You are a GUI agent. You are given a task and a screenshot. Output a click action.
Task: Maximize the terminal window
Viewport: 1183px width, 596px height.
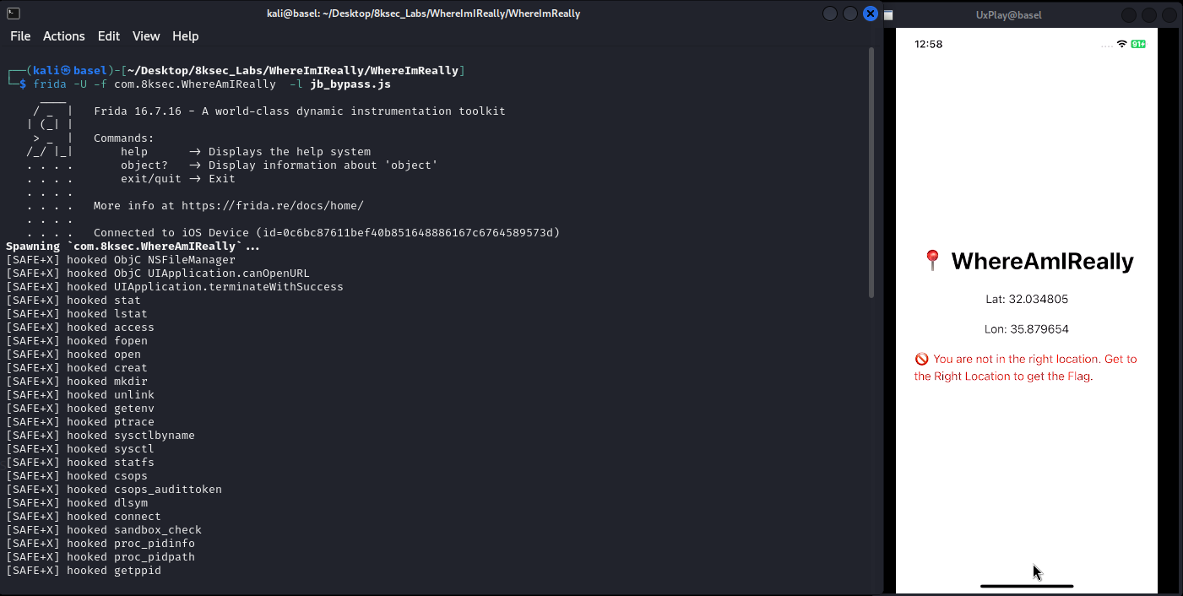click(850, 14)
